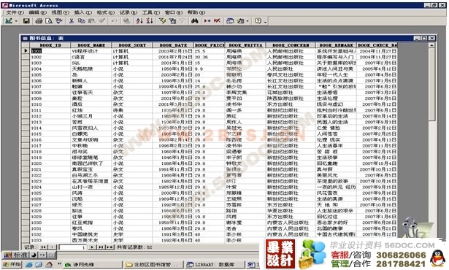The width and height of the screenshot is (449, 270).
Task: Expand the View button dropdown arrow
Action: [x=16, y=21]
